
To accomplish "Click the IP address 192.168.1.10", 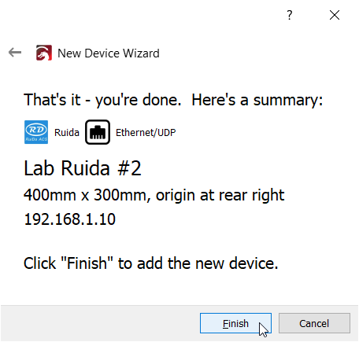I will pos(69,219).
